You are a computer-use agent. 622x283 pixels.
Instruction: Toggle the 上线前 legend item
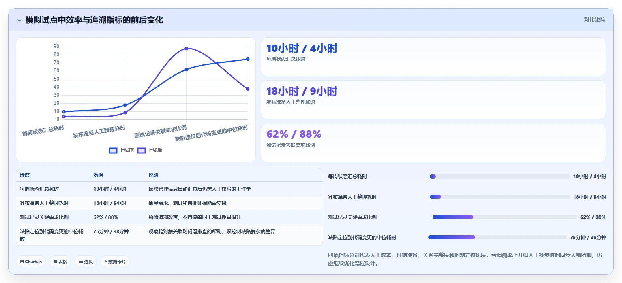(121, 150)
